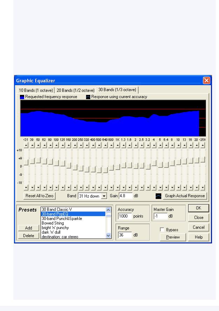Viewport: 219px width, 311px height.
Task: Click the Cancel button
Action: click(199, 227)
